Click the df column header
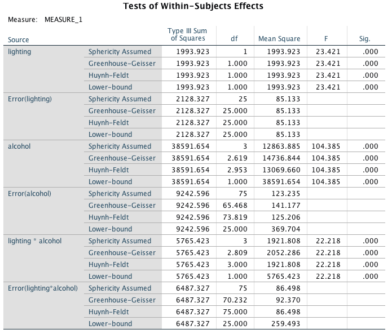This screenshot has width=392, height=334. (234, 39)
